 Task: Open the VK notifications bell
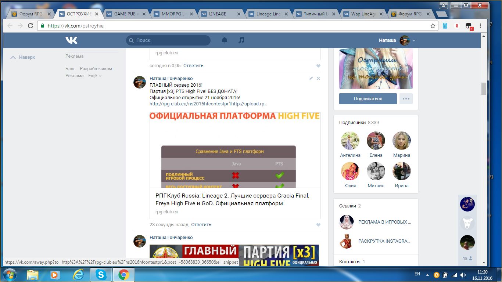(225, 40)
